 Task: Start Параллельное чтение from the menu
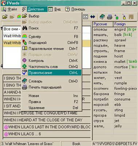tap(52, 49)
